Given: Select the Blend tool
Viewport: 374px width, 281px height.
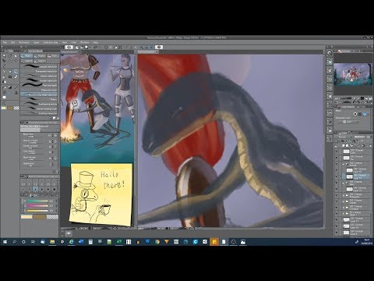Looking at the screenshot, I should point(4,82).
